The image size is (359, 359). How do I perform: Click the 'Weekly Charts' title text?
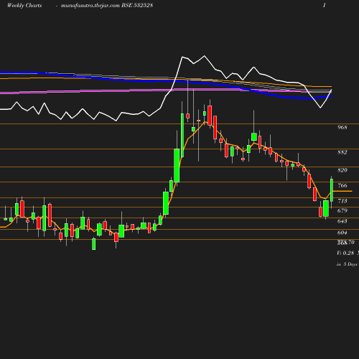[x=24, y=5]
